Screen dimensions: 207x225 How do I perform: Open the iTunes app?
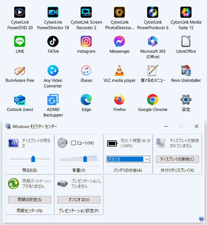(x=86, y=71)
